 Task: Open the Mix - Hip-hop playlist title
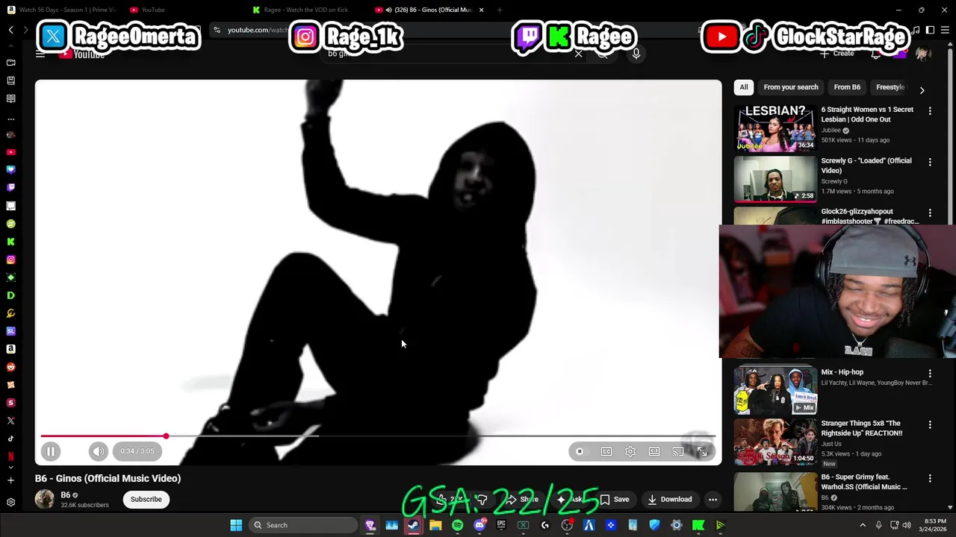[842, 372]
